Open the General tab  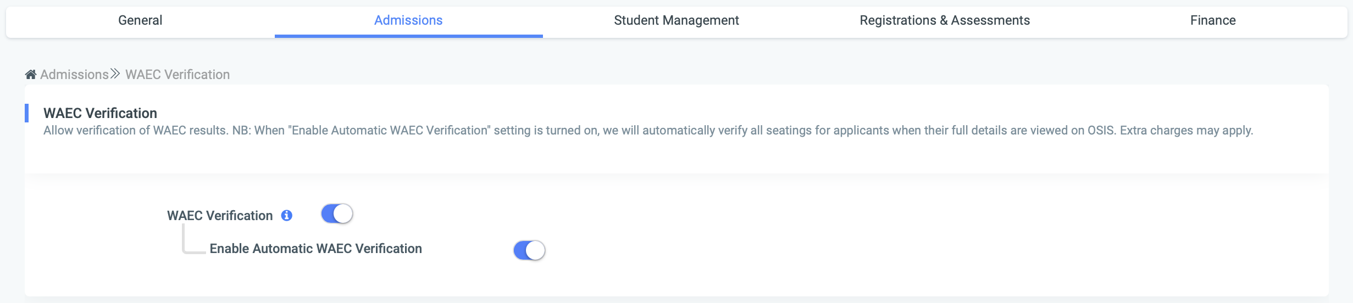(140, 20)
